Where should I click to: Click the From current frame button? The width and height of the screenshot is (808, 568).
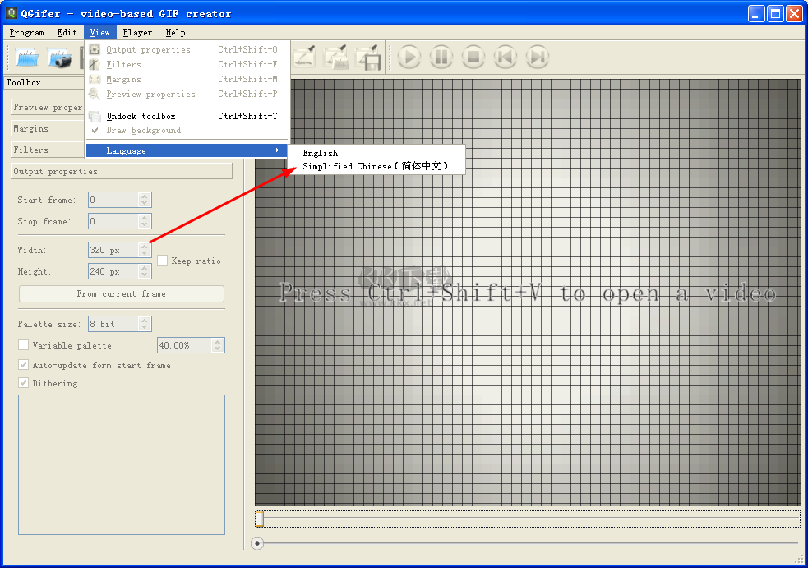point(121,293)
